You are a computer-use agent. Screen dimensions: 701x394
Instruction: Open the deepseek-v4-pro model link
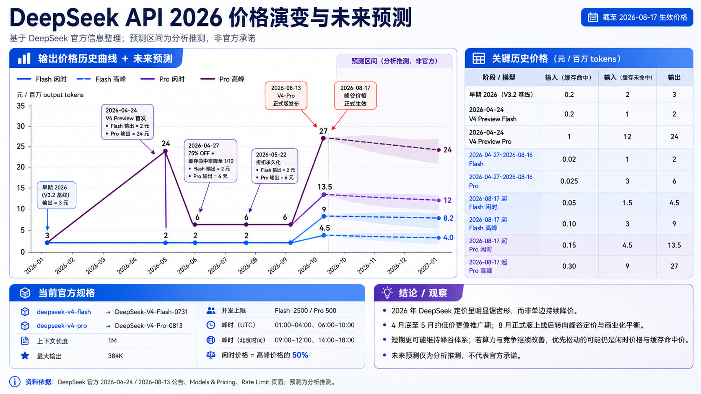point(62,326)
